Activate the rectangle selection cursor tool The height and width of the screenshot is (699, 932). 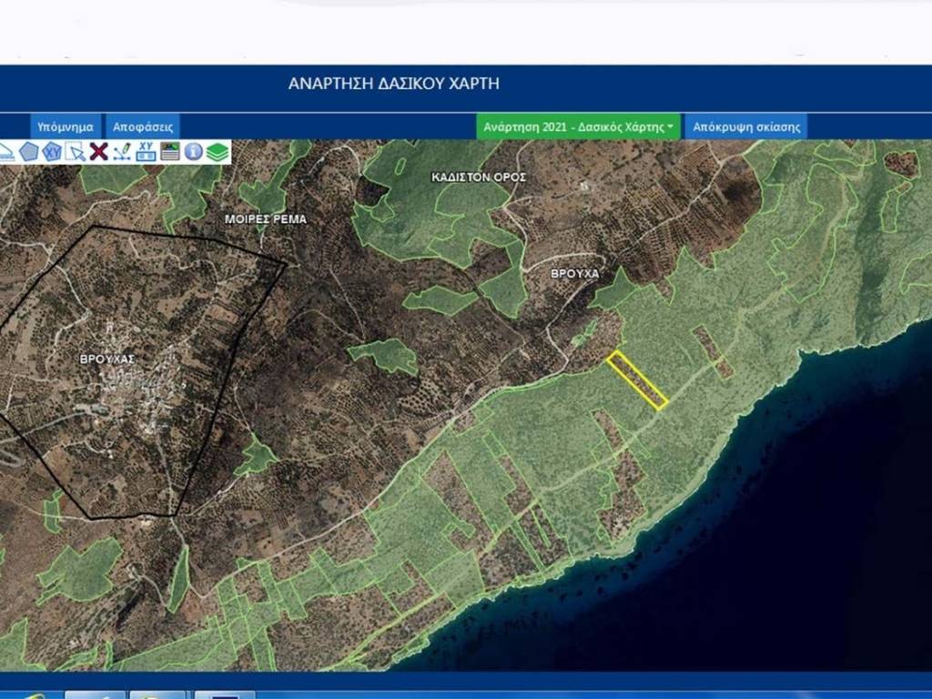click(x=76, y=152)
